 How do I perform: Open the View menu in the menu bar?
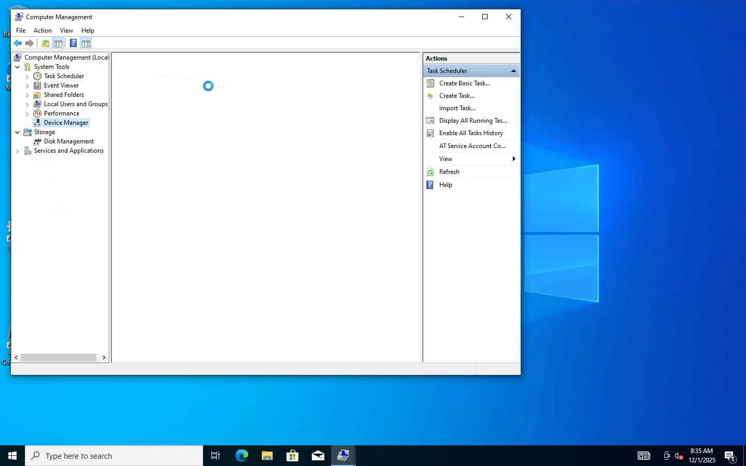tap(66, 31)
